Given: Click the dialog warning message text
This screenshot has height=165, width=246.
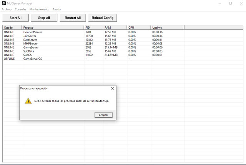Looking at the screenshot, I should tap(71, 101).
